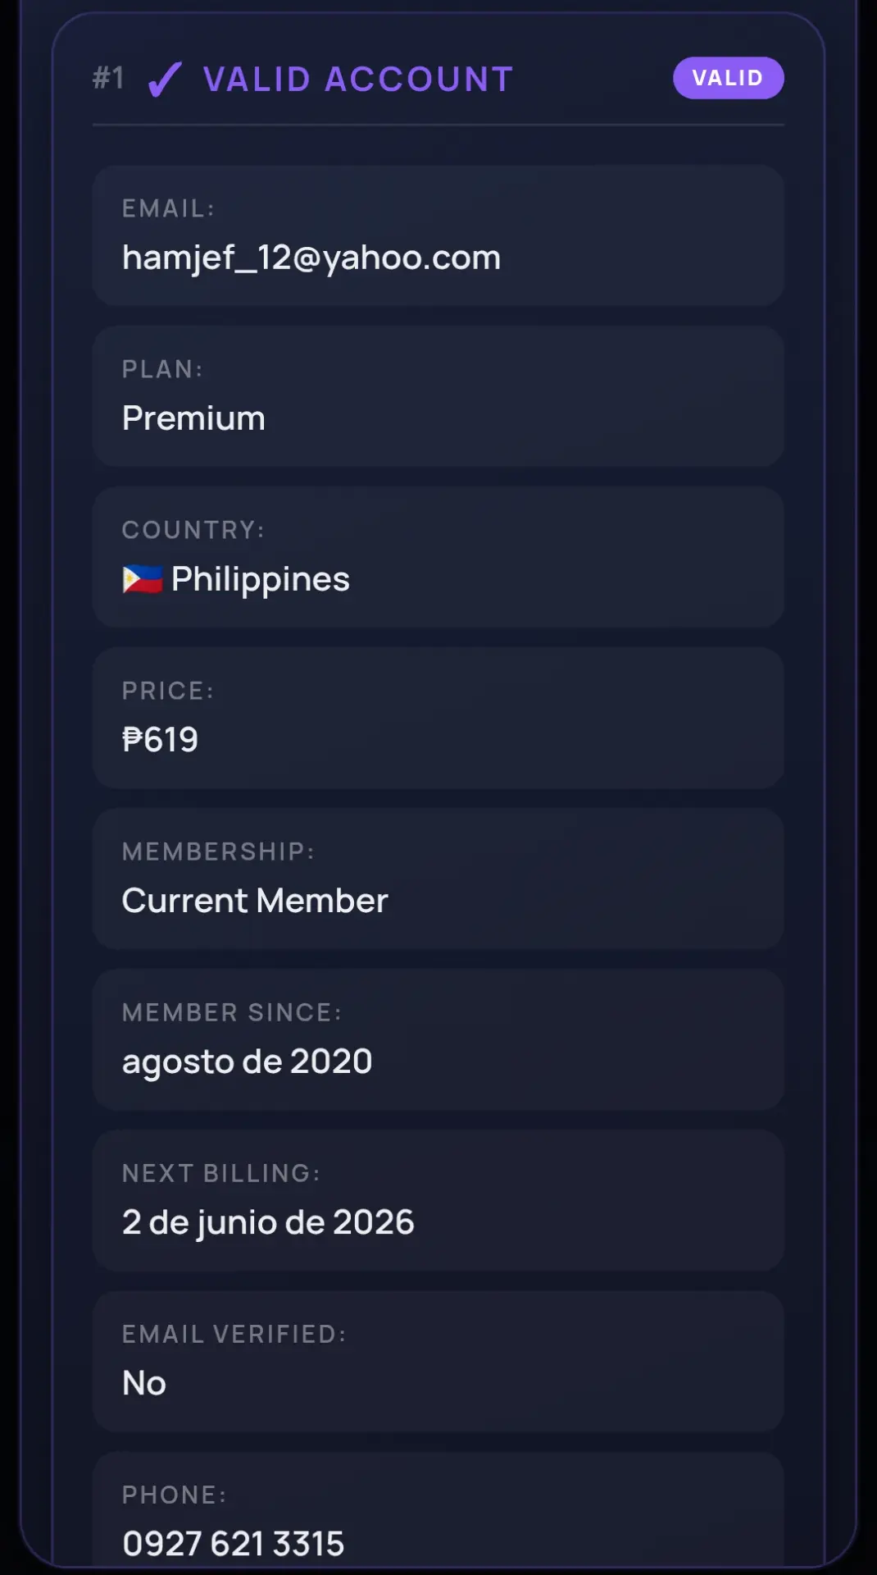This screenshot has width=877, height=1575.
Task: Select the Premium plan value
Action: [193, 418]
